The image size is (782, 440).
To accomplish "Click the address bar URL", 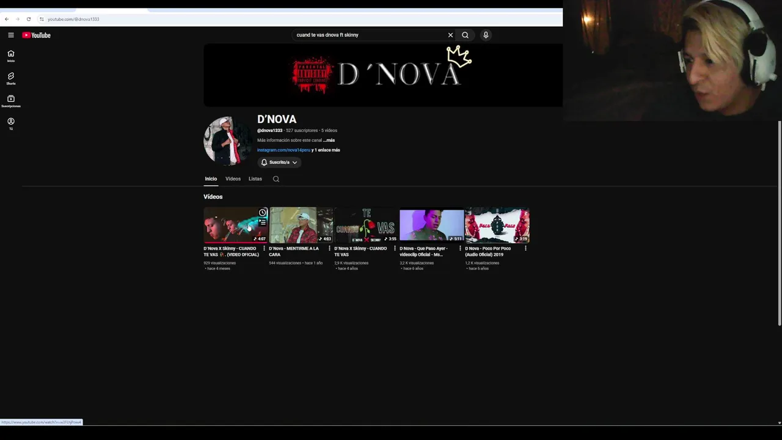I will tap(73, 19).
